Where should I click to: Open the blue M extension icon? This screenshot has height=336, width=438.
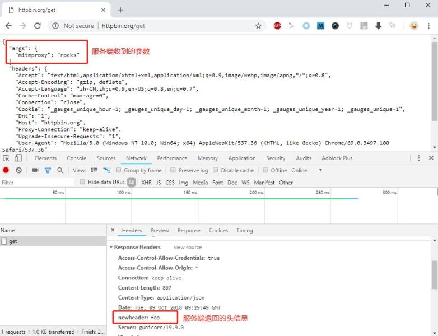(321, 26)
